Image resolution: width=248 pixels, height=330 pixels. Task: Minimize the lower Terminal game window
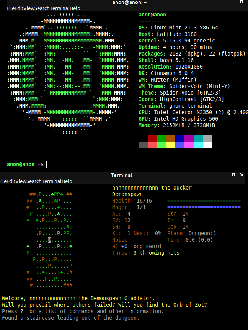pos(225,175)
